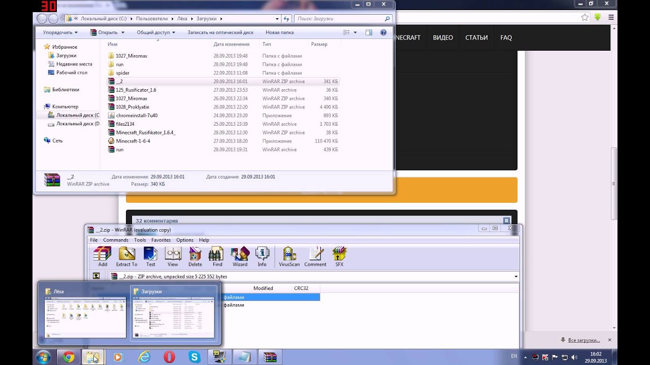Open Internet Explorer from the taskbar

[144, 357]
